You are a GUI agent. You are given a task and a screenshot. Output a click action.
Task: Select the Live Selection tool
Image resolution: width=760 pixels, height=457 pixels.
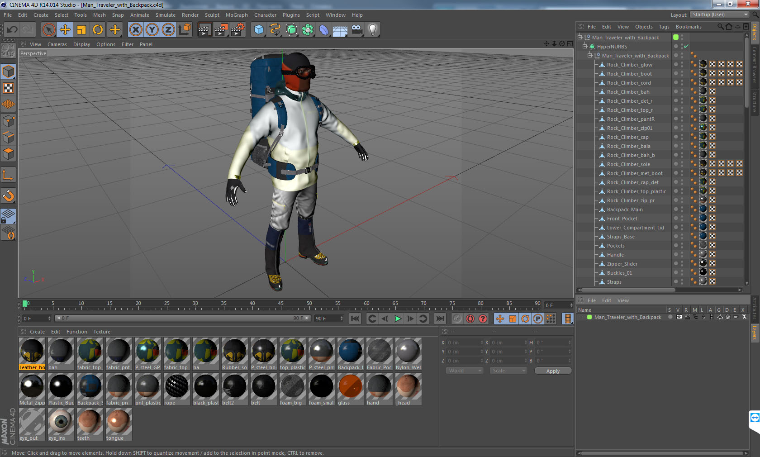(x=49, y=30)
